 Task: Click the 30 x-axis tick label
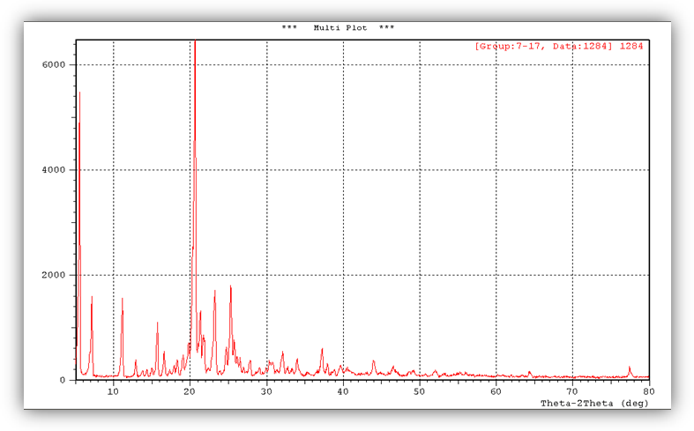click(x=266, y=391)
